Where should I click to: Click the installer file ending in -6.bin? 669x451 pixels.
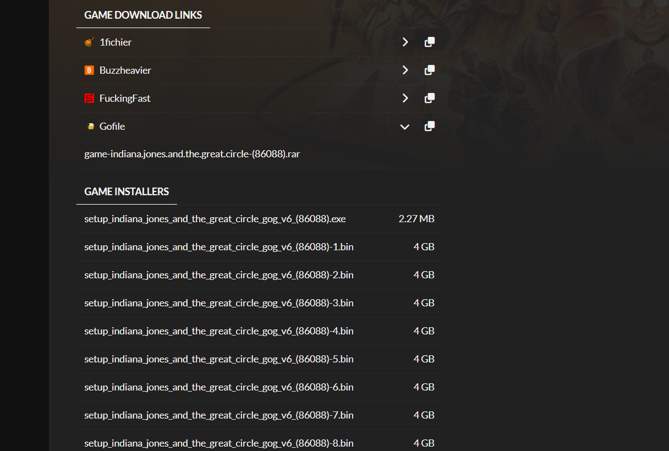click(x=219, y=387)
